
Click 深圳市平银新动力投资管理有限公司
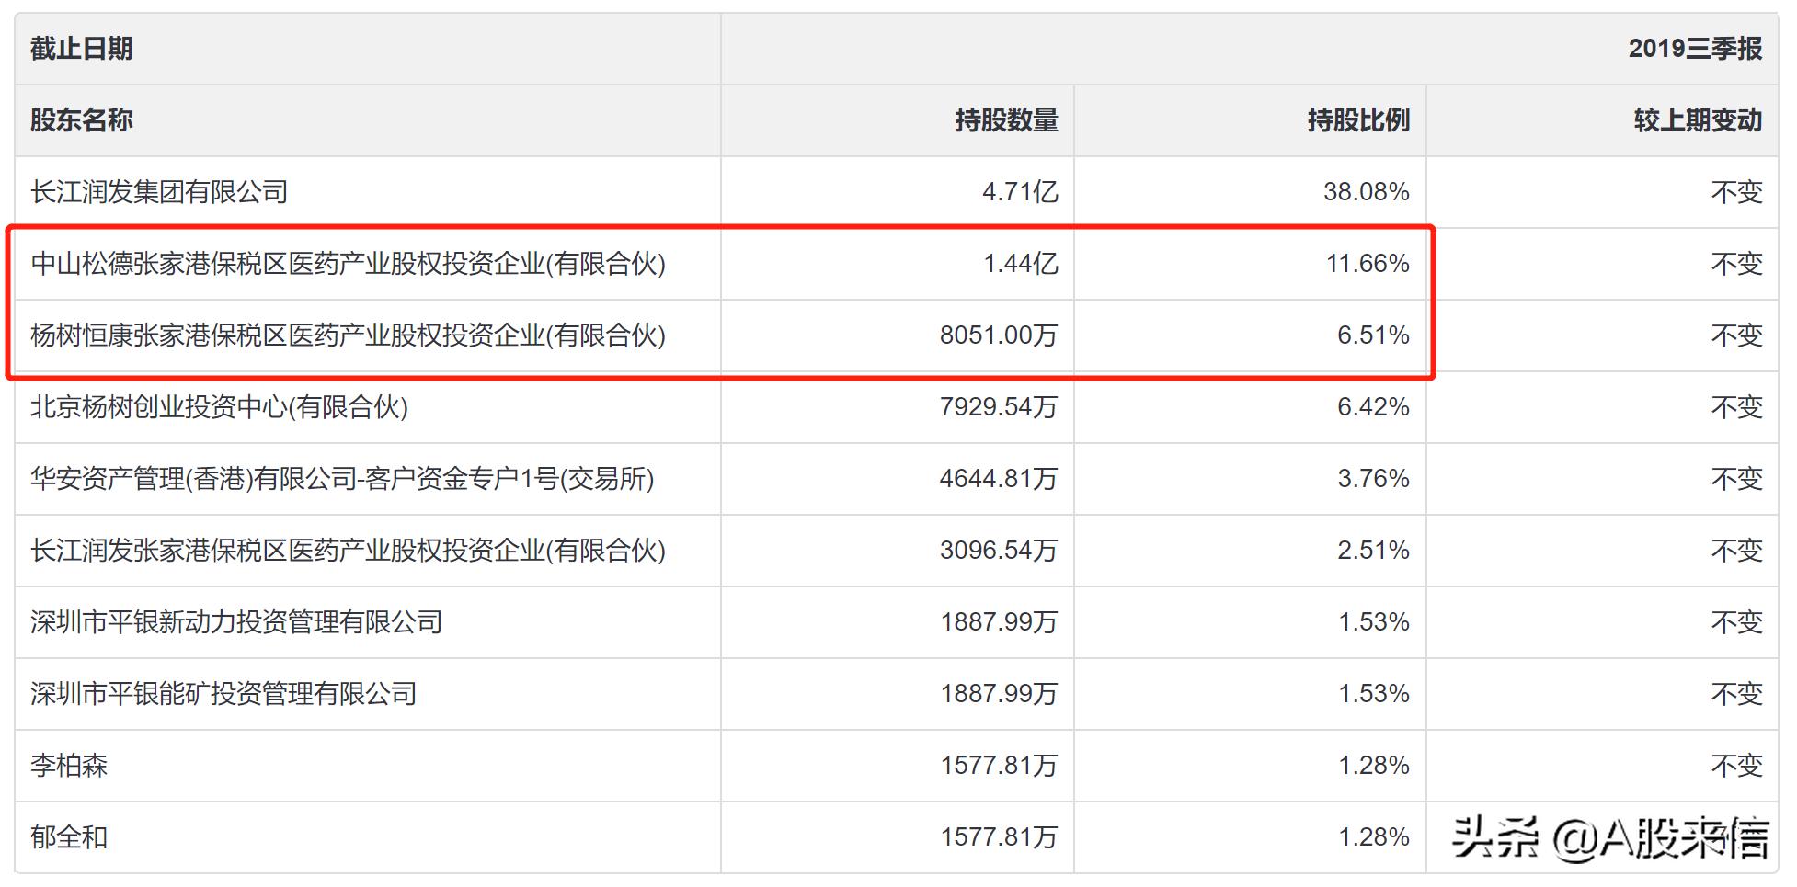point(236,622)
